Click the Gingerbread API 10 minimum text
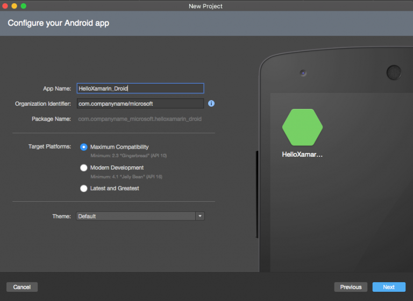Image resolution: width=413 pixels, height=301 pixels. click(129, 156)
